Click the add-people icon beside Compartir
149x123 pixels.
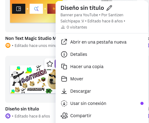[64, 116]
